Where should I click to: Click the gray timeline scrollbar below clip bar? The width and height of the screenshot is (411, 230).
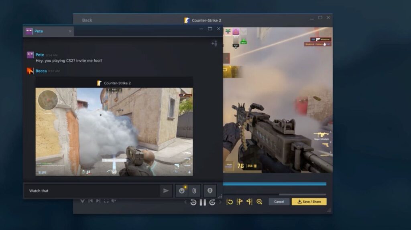coord(303,194)
